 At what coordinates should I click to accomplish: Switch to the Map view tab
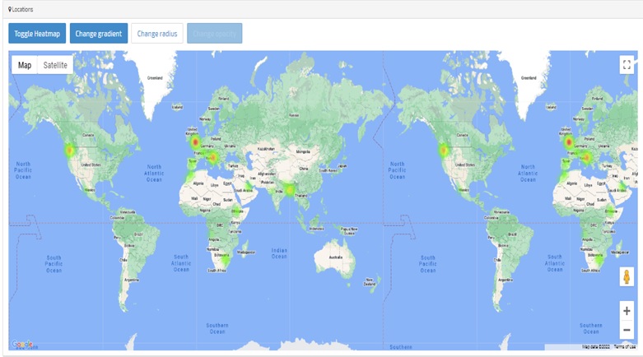[x=25, y=65]
